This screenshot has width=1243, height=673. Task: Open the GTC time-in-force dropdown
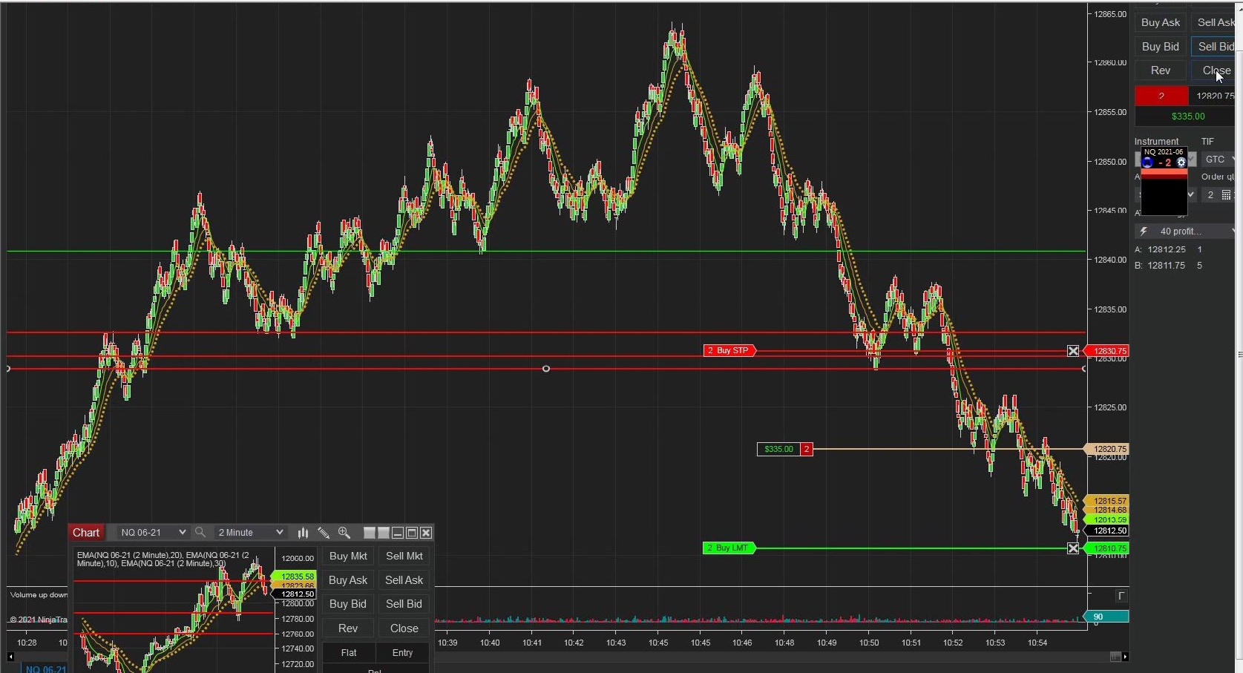point(1219,160)
